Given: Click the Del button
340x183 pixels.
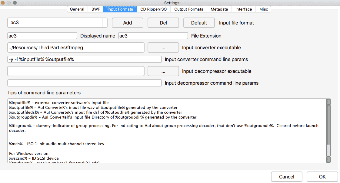Looking at the screenshot, I should [163, 23].
